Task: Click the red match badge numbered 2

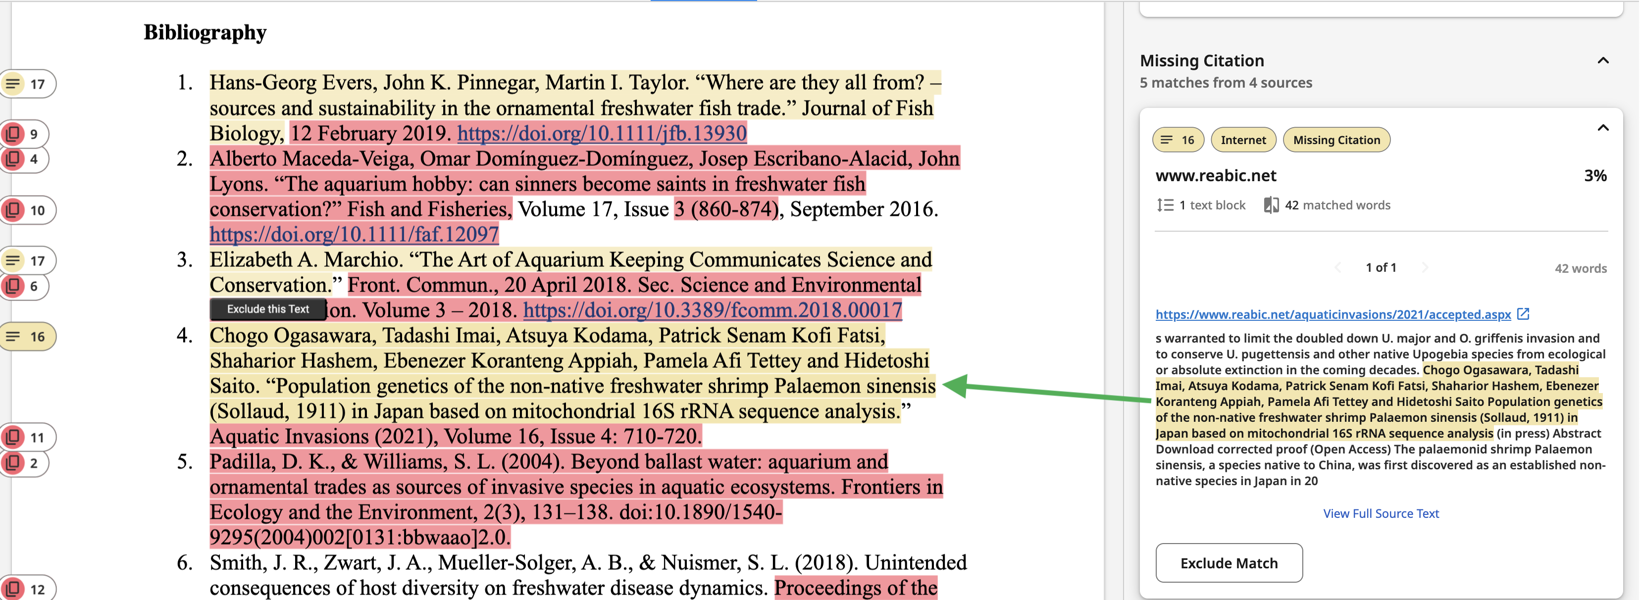Action: point(24,462)
